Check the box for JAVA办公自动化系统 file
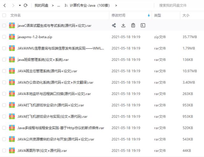The width and height of the screenshot is (204, 157). 4,82
